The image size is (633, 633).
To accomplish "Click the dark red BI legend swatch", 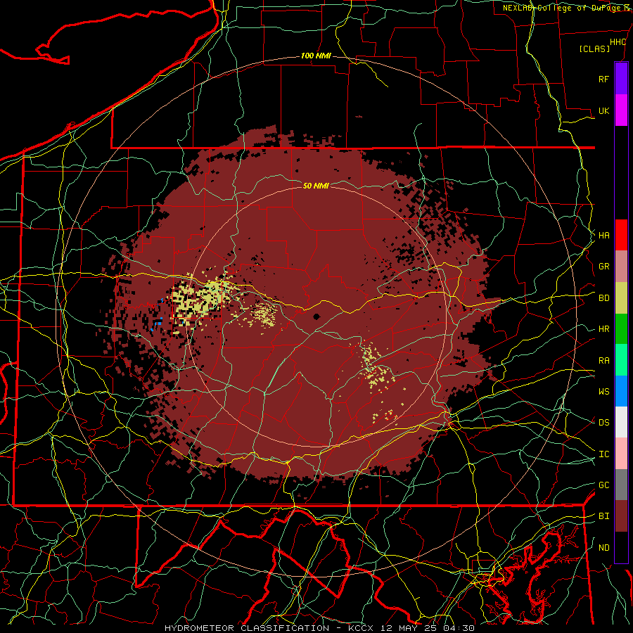I will (x=621, y=516).
